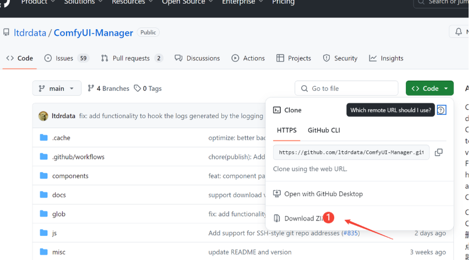This screenshot has height=260, width=473.
Task: Click the 0 Tags tag icon
Action: [x=137, y=88]
